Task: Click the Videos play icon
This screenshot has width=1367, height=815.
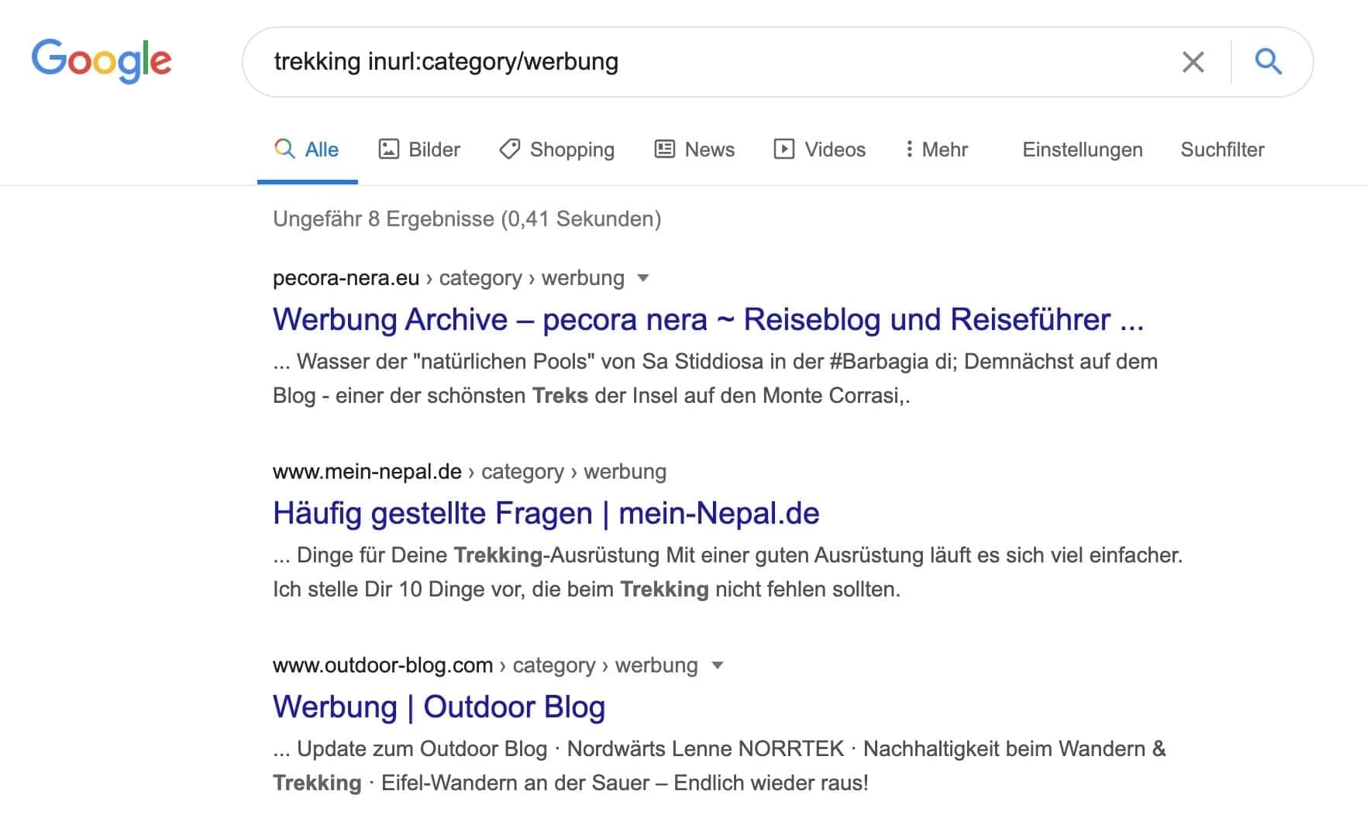Action: point(785,149)
